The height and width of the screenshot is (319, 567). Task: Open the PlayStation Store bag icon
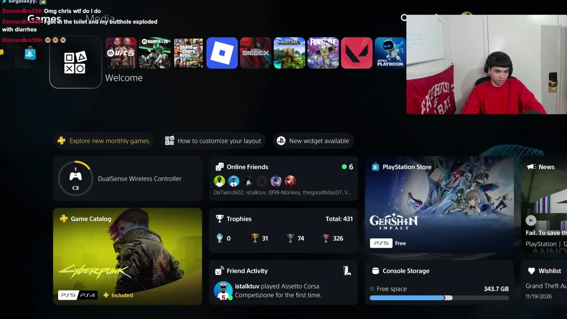[x=30, y=54]
